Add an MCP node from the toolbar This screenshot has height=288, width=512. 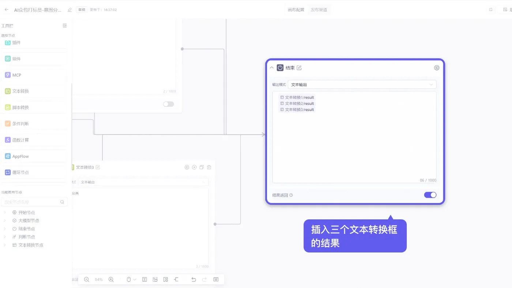(34, 75)
